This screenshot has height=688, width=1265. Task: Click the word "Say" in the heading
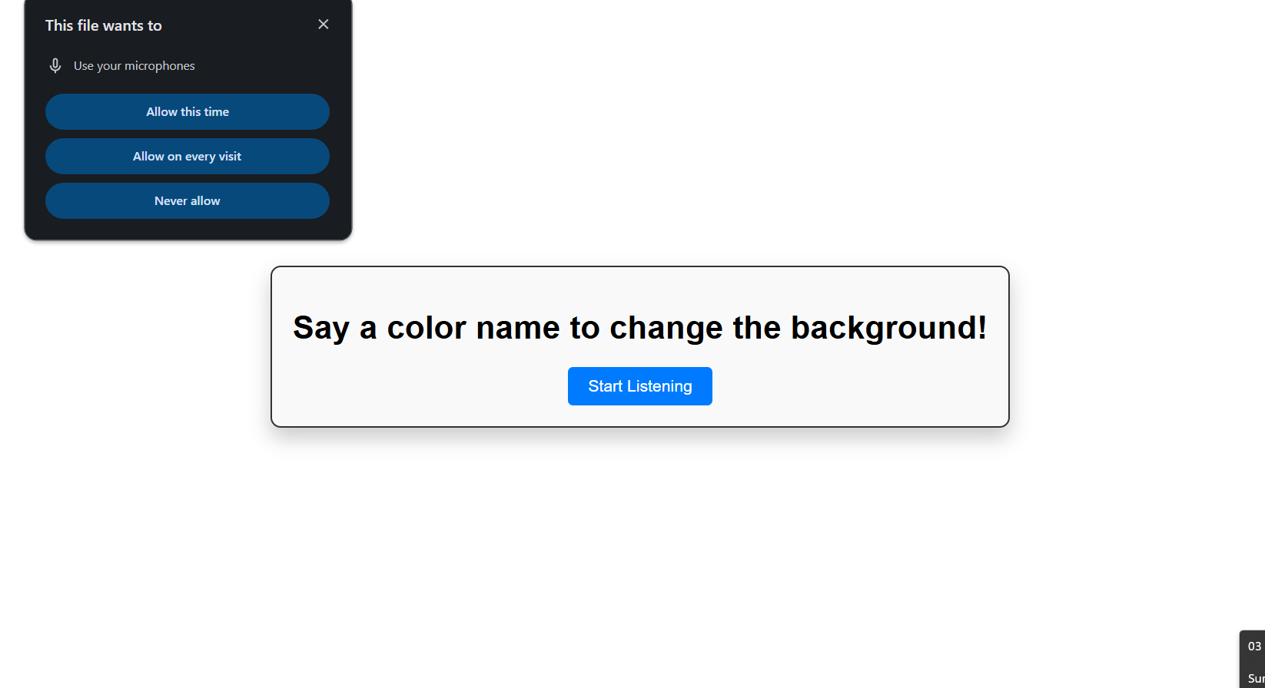point(321,328)
